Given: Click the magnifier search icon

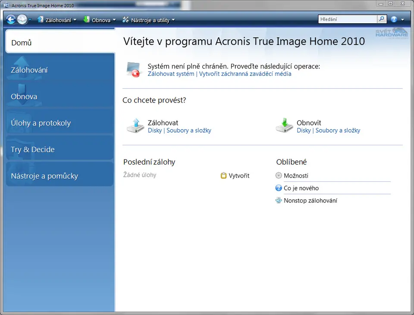Looking at the screenshot, I should pos(382,19).
